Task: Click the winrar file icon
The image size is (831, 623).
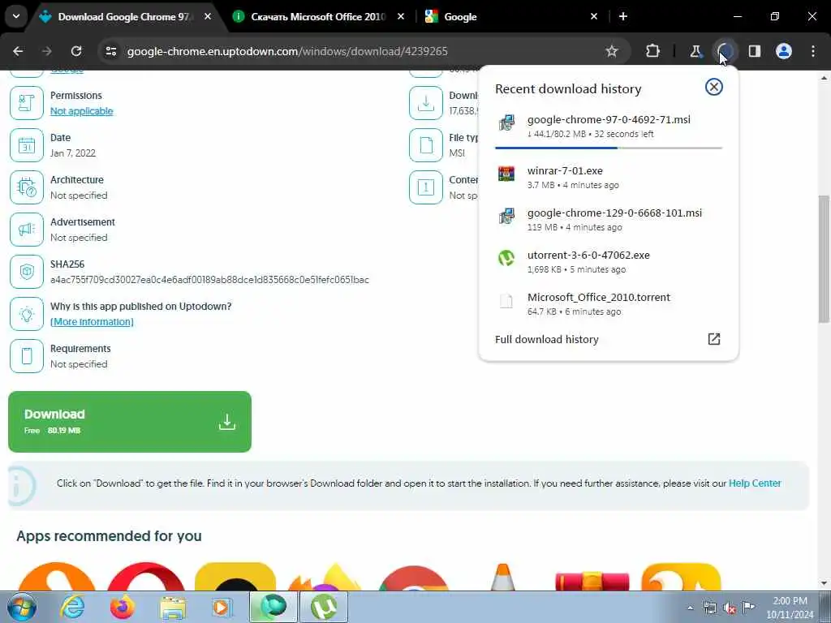Action: (x=506, y=174)
